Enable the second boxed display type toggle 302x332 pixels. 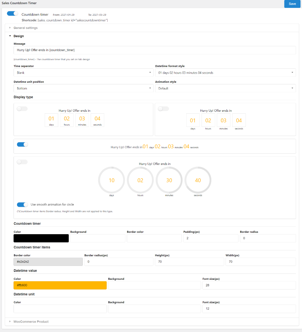(x=163, y=109)
